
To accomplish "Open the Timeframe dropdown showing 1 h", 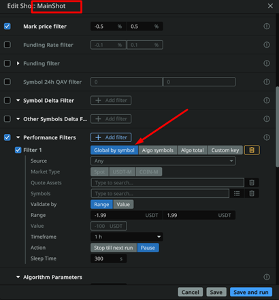I will tap(127, 237).
